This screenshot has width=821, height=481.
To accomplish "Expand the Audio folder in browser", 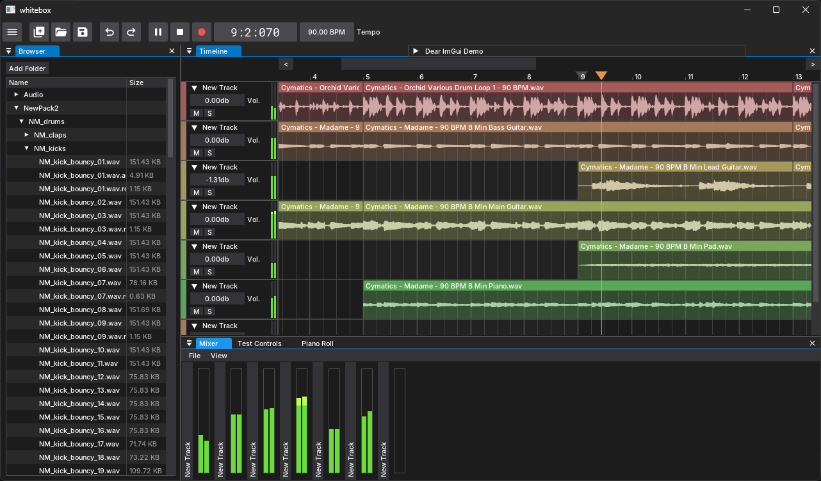I will (17, 95).
